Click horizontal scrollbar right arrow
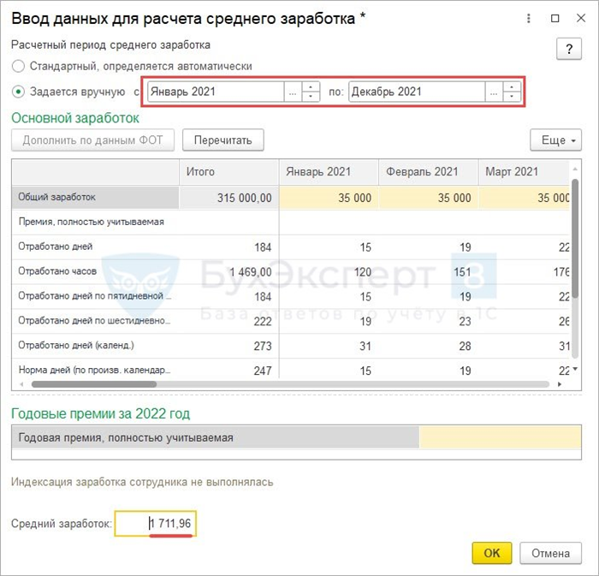The width and height of the screenshot is (599, 576). 560,384
